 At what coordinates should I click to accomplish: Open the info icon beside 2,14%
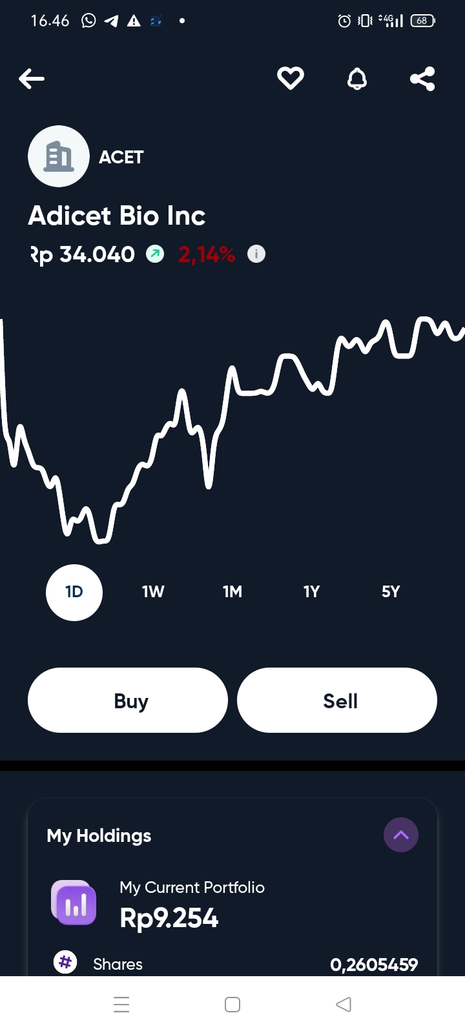(x=256, y=254)
